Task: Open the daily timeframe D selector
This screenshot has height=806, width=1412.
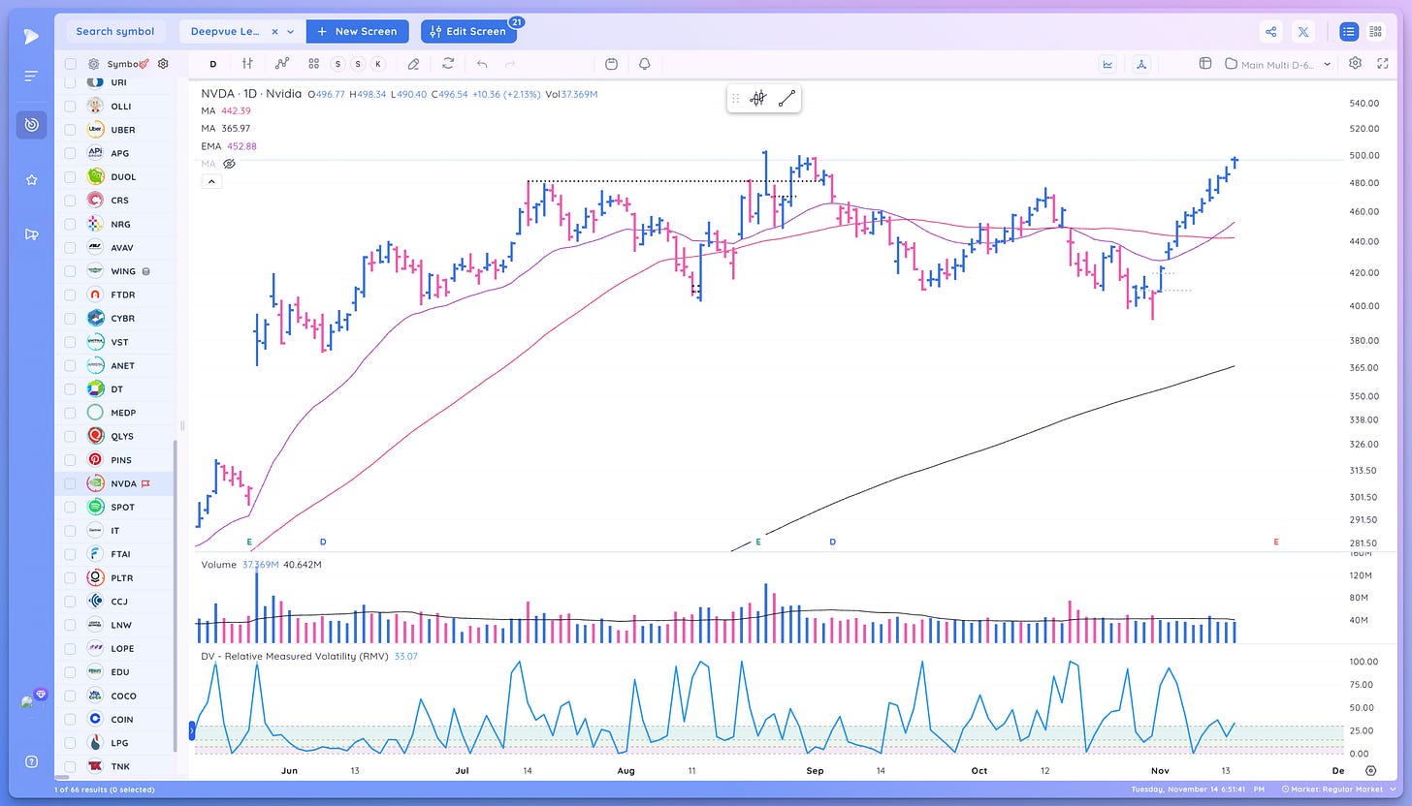Action: [213, 64]
